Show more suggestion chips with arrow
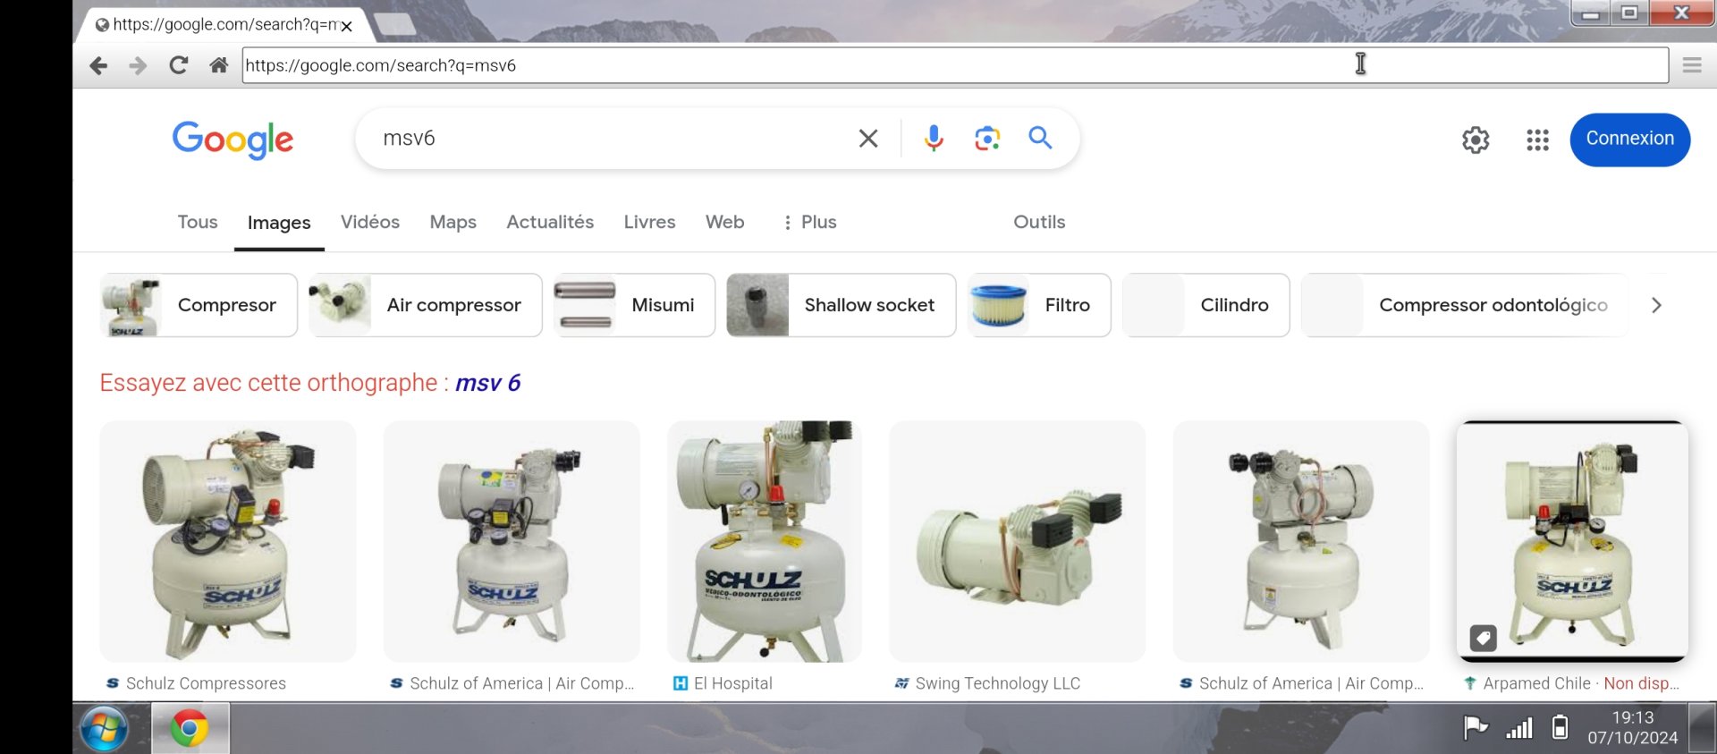The height and width of the screenshot is (754, 1717). coord(1656,305)
